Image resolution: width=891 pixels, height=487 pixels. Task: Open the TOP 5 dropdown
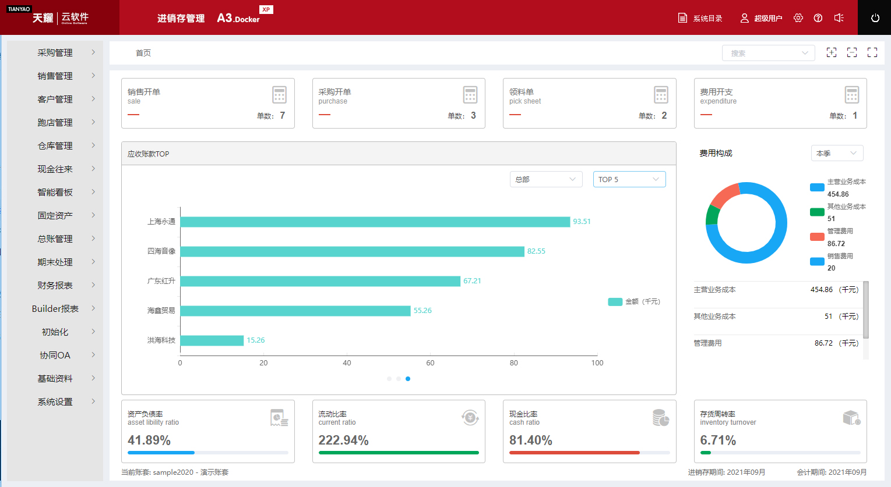629,179
